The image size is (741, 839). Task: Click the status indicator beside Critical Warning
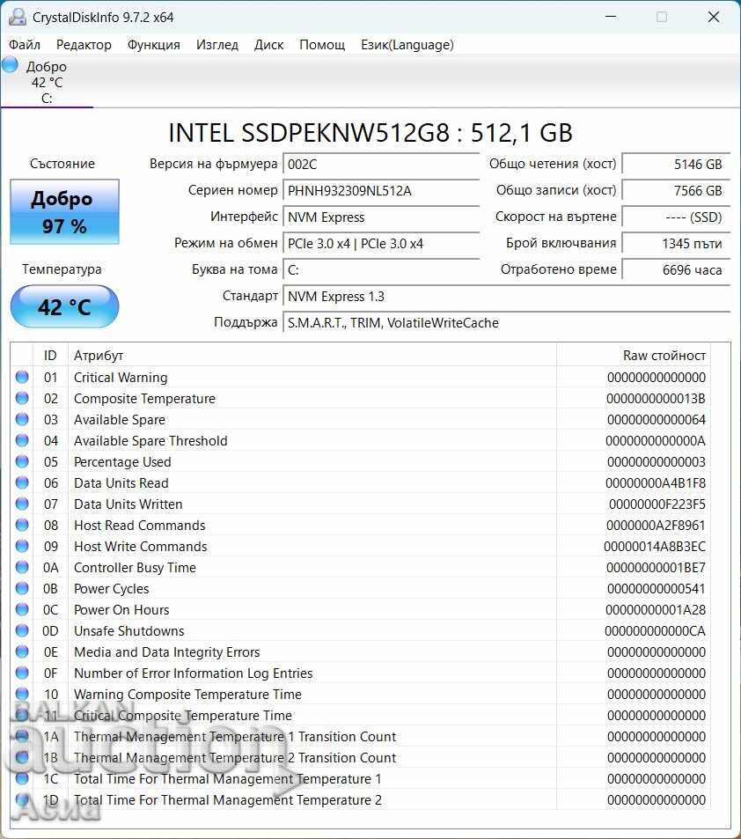coord(20,377)
